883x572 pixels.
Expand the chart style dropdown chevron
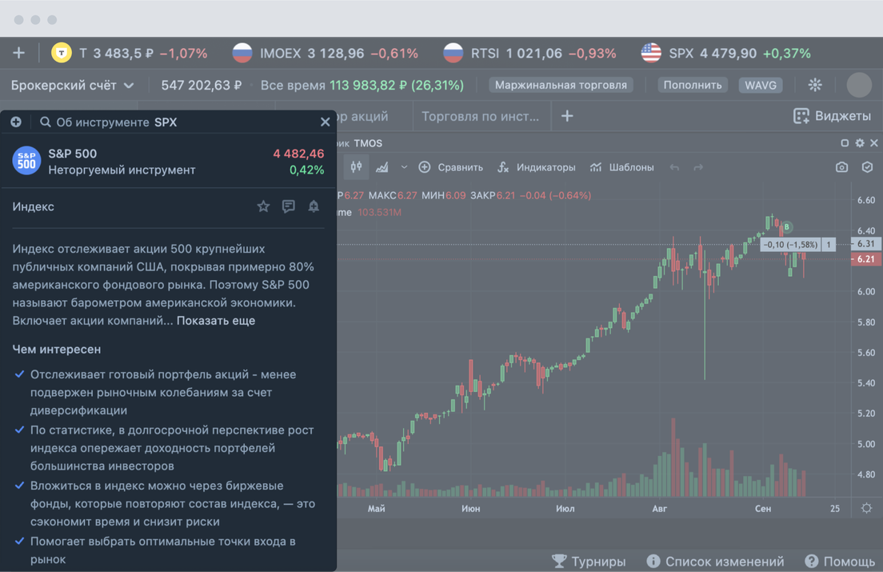pos(404,167)
